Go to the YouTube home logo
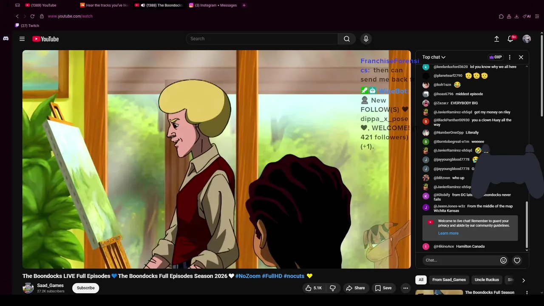The height and width of the screenshot is (306, 544). click(x=45, y=39)
